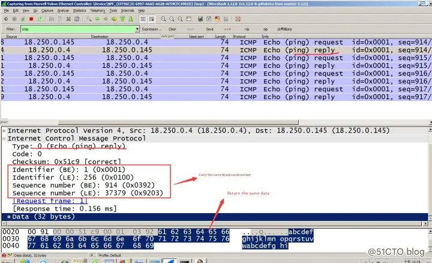Open the Analyze menu
The image size is (432, 263).
pyautogui.click(x=63, y=10)
